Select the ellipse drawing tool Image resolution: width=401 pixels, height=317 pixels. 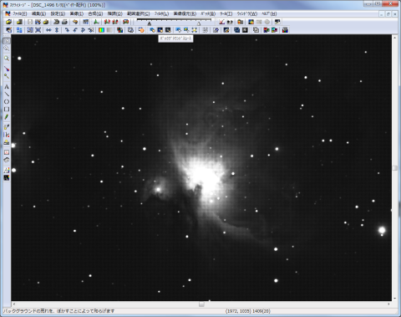[x=7, y=102]
